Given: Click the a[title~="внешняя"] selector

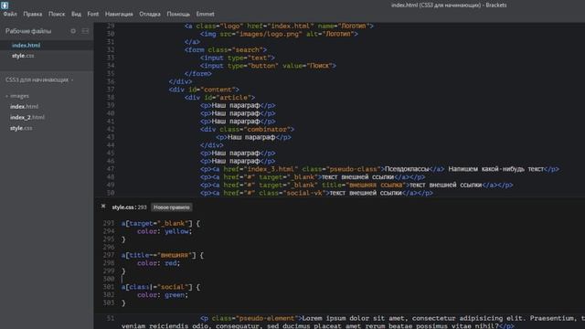Looking at the screenshot, I should [158, 256].
